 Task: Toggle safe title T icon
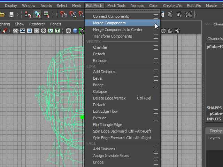pyautogui.click(x=57, y=31)
